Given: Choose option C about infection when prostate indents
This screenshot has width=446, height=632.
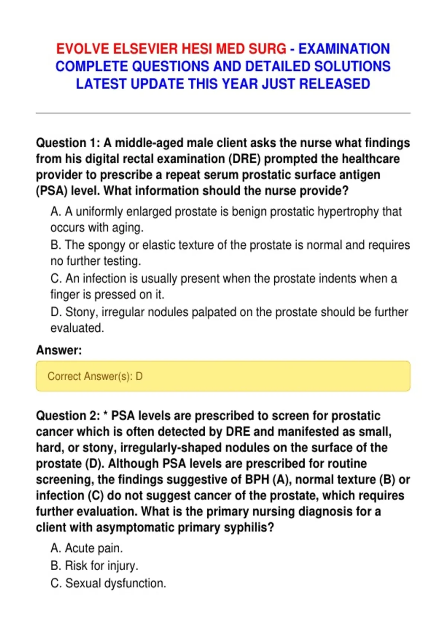Looking at the screenshot, I should 224,286.
